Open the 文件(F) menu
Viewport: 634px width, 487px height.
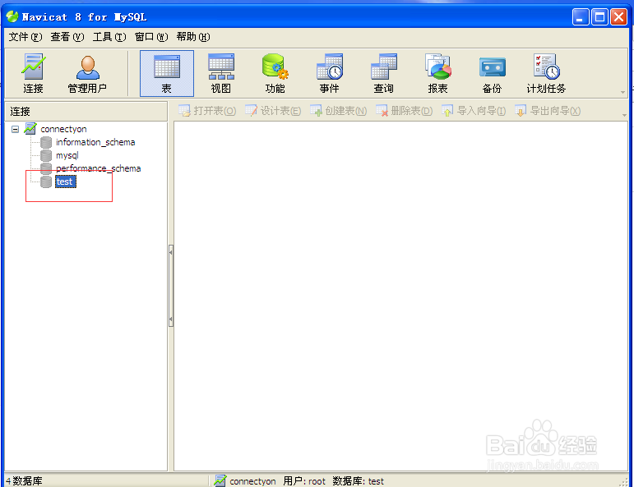coord(25,37)
